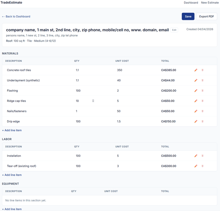Edit the Nails/fasteners line item
220x211 pixels.
tap(196, 111)
